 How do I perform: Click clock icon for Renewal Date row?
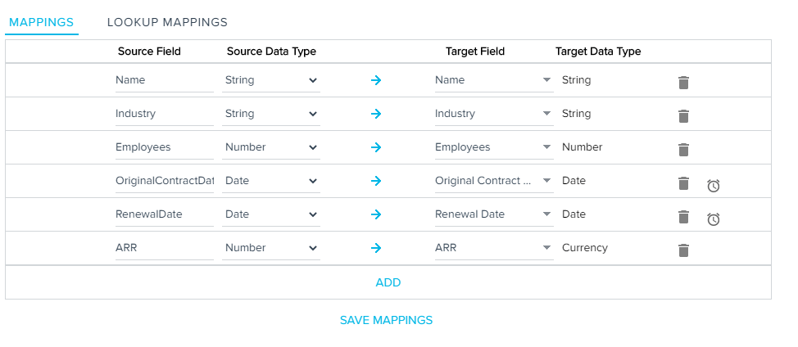[x=714, y=219]
